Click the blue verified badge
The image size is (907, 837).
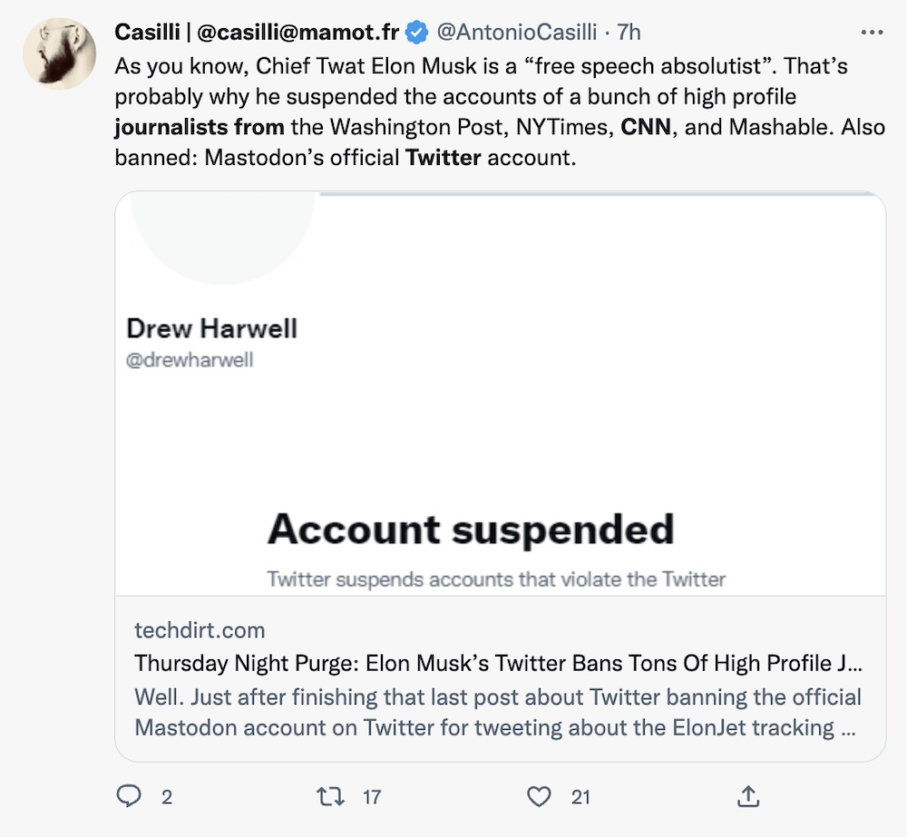[416, 34]
